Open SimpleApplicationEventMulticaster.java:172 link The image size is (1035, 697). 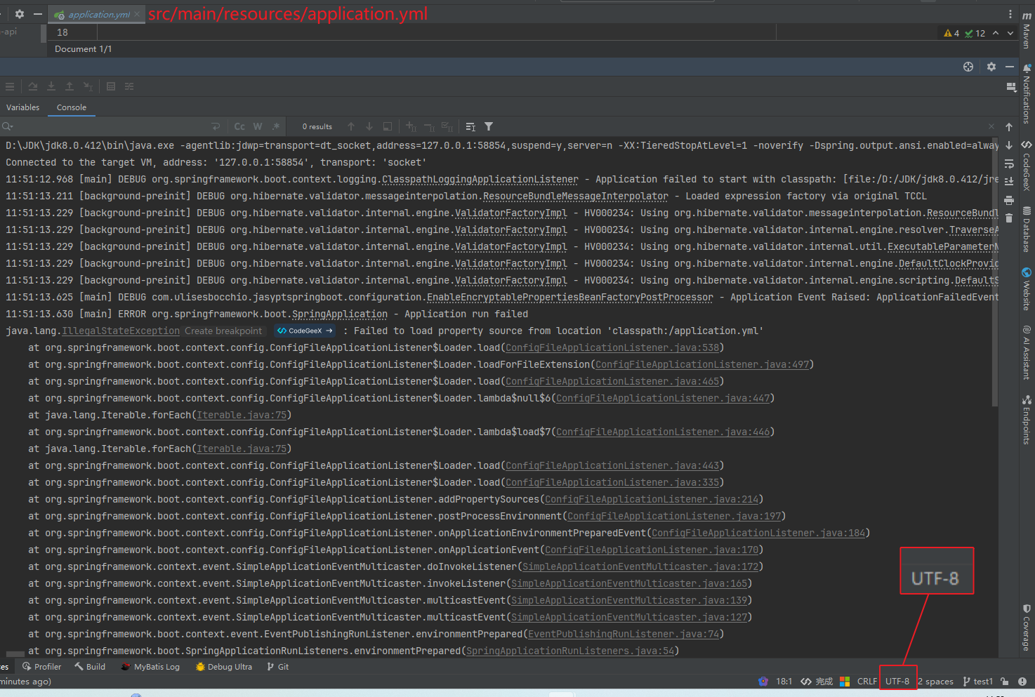(640, 566)
